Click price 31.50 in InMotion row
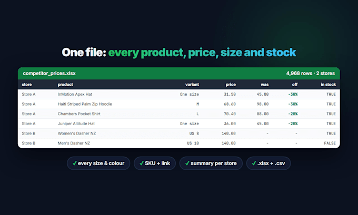 230,95
